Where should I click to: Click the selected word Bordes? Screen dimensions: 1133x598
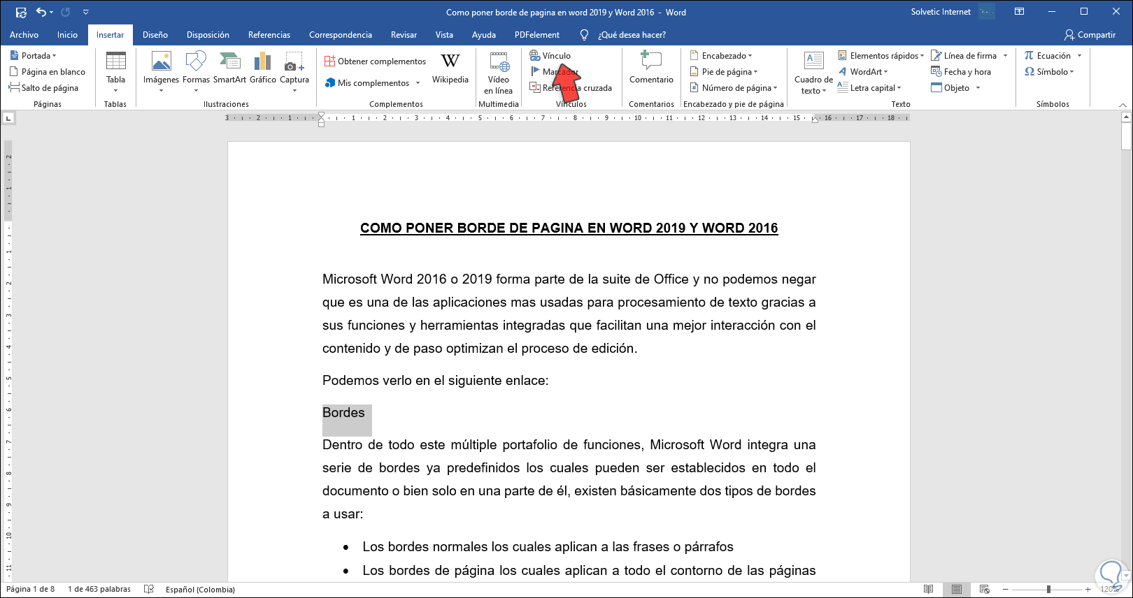[x=343, y=413]
